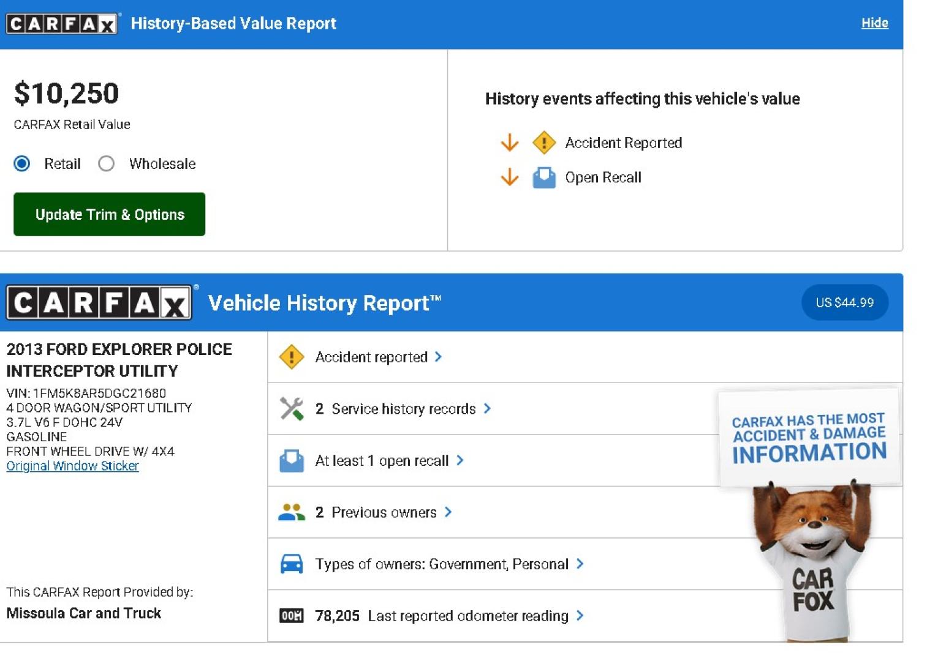Viewport: 927px width, 661px height.
Task: Click the wrench service history icon
Action: click(291, 409)
